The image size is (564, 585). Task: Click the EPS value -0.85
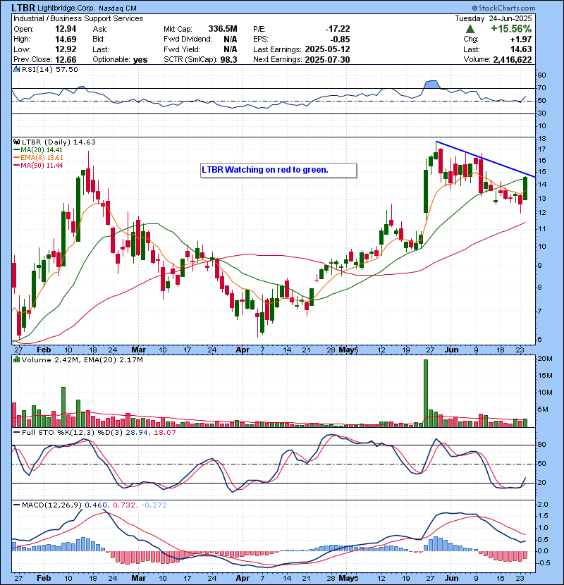pos(340,39)
